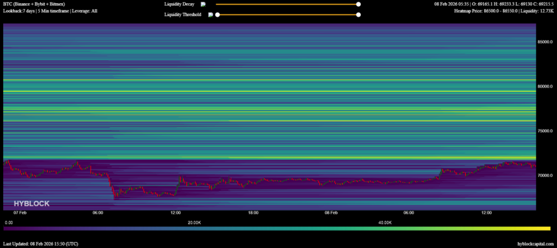The width and height of the screenshot is (557, 248).
Task: Click the 20.00K color legend label
Action: click(194, 222)
